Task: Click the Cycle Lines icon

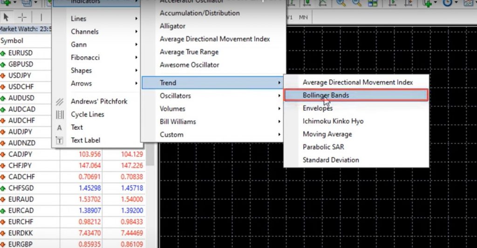Action: (60, 114)
